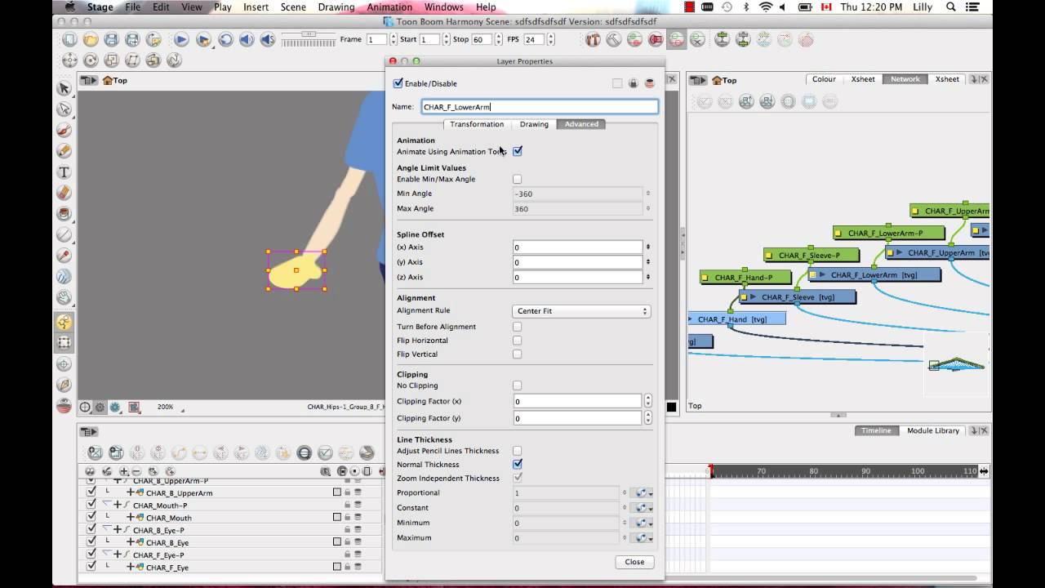The width and height of the screenshot is (1045, 588).
Task: Click the Open Scene folder icon
Action: point(91,39)
